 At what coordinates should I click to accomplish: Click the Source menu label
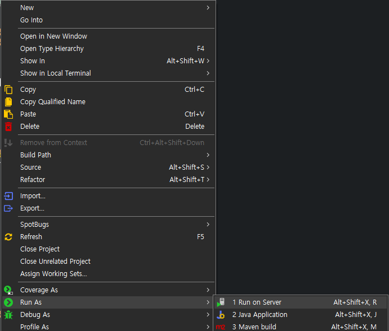click(30, 167)
